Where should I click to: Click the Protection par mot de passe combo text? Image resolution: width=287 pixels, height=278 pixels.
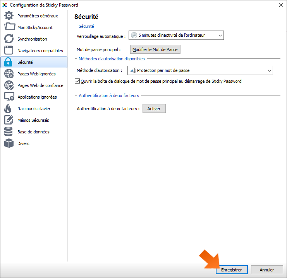[163, 70]
